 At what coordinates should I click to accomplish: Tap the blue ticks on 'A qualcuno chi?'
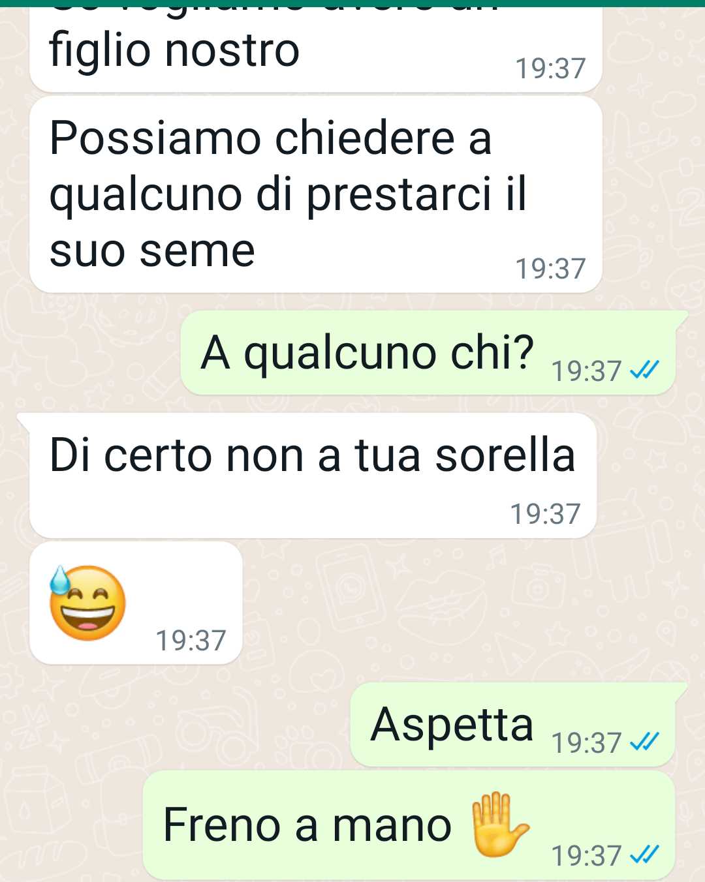(645, 371)
